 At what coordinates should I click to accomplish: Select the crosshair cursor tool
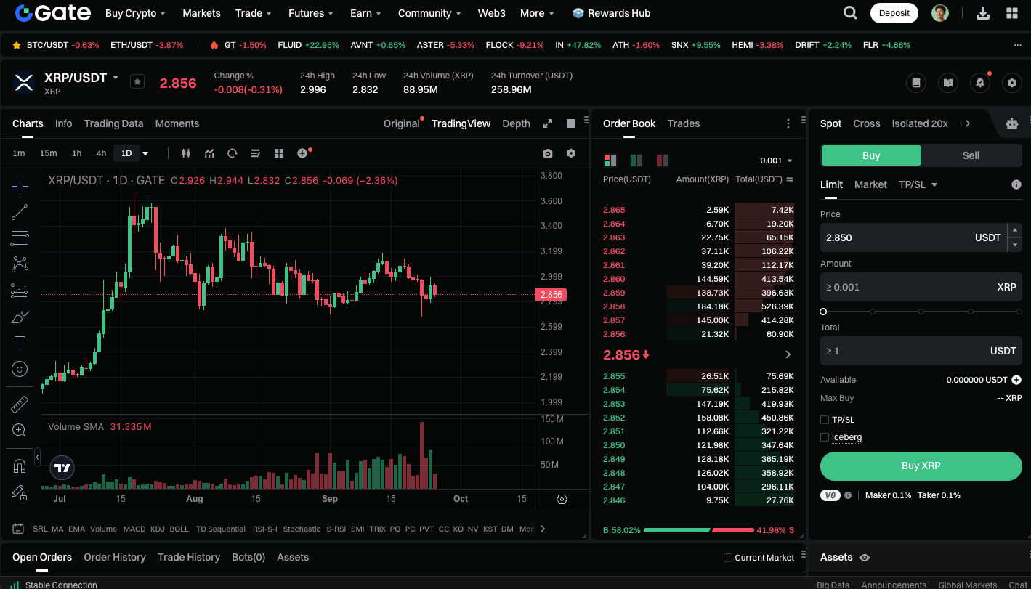click(20, 186)
